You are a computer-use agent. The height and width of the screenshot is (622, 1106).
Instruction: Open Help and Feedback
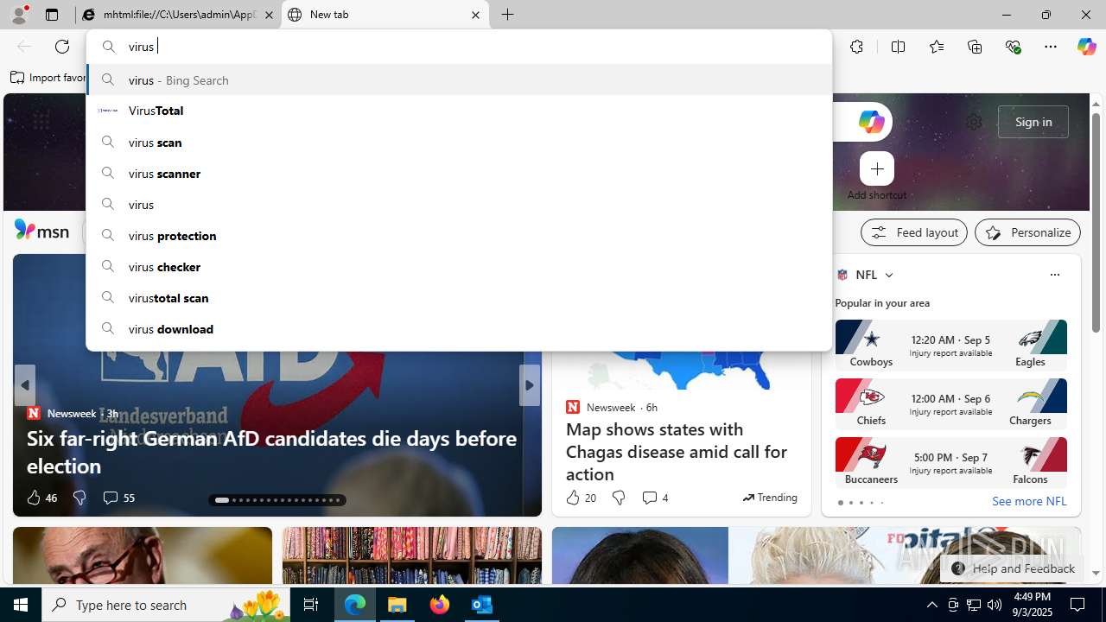point(1012,568)
